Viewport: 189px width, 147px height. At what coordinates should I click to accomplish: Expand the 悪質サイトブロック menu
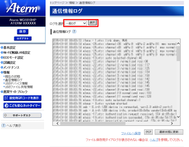(x=14, y=92)
